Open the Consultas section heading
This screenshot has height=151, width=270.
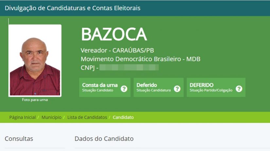(x=19, y=139)
